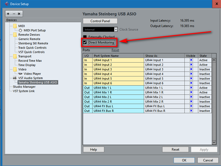This screenshot has width=221, height=166.
Task: Click the Port System Name column header
Action: [118, 56]
